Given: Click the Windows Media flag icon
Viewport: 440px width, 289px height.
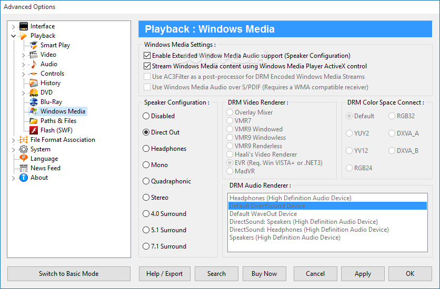Looking at the screenshot, I should (x=34, y=111).
